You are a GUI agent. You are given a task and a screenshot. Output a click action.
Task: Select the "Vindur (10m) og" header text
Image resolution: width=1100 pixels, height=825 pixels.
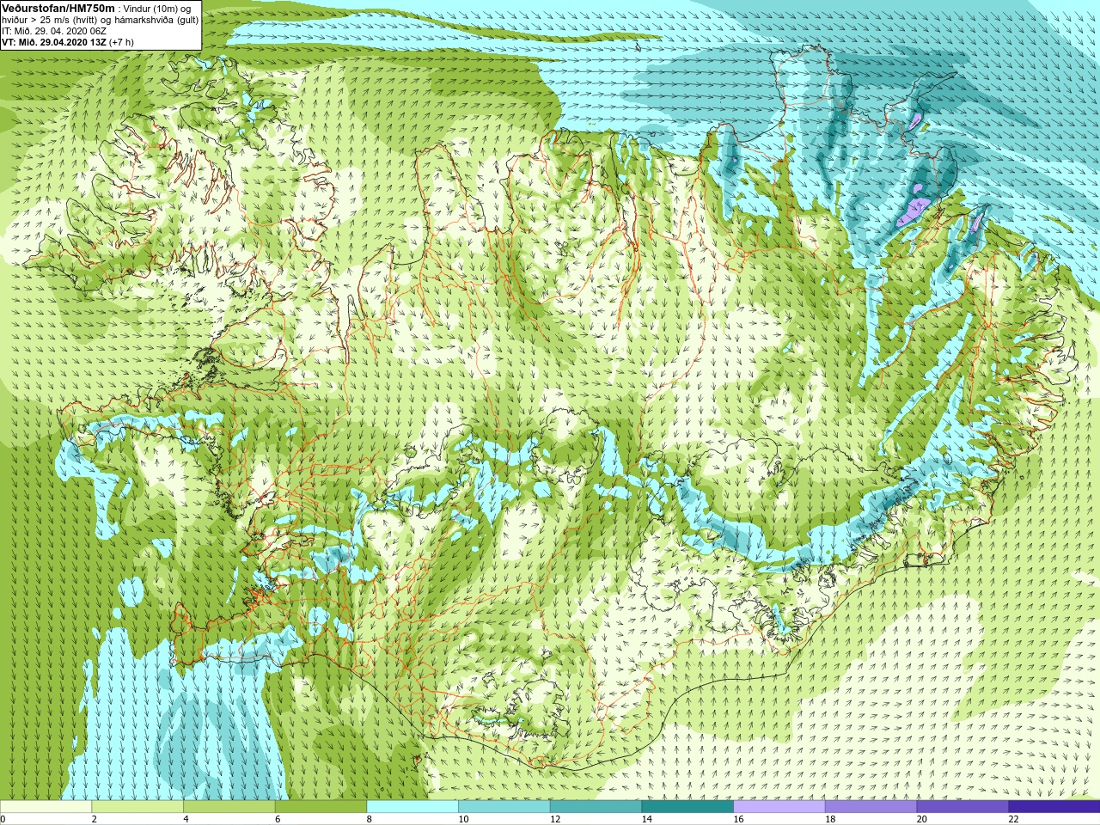point(158,8)
